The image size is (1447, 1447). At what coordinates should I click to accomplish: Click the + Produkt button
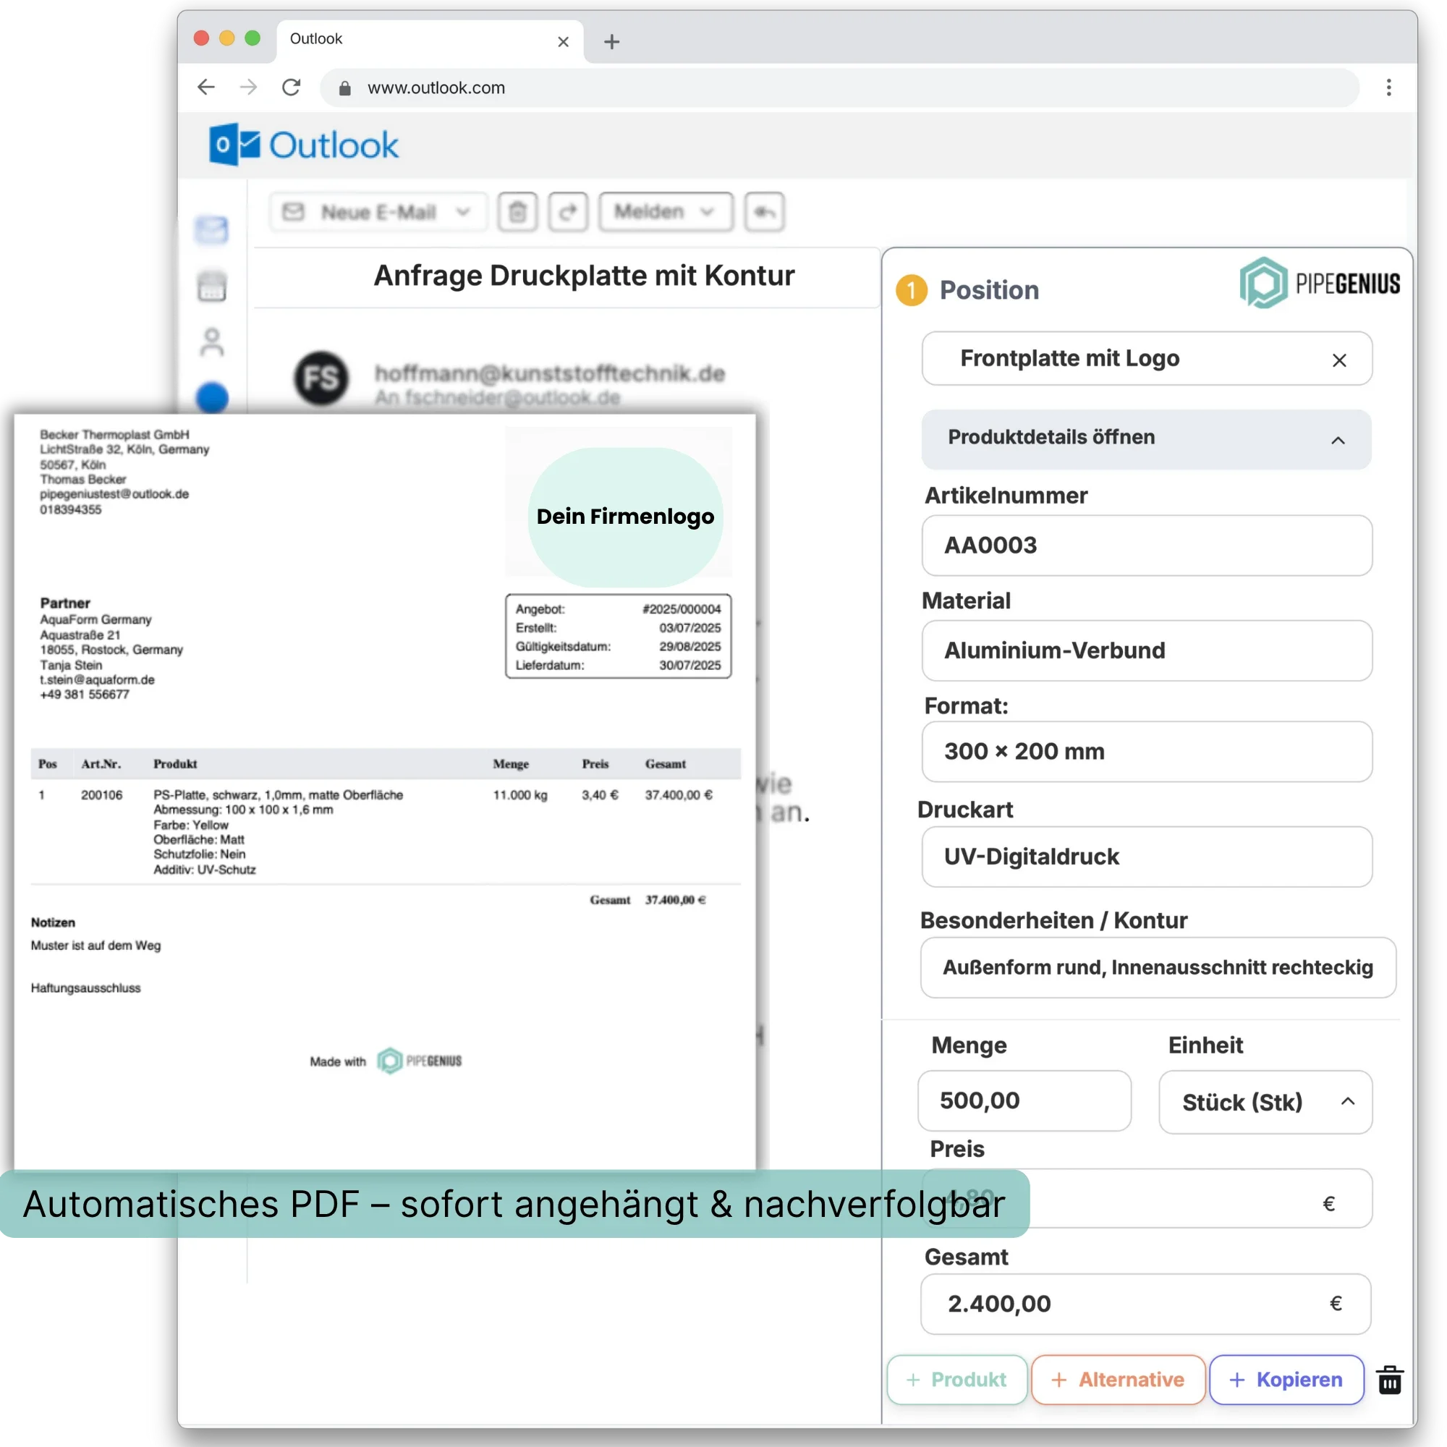(x=956, y=1380)
